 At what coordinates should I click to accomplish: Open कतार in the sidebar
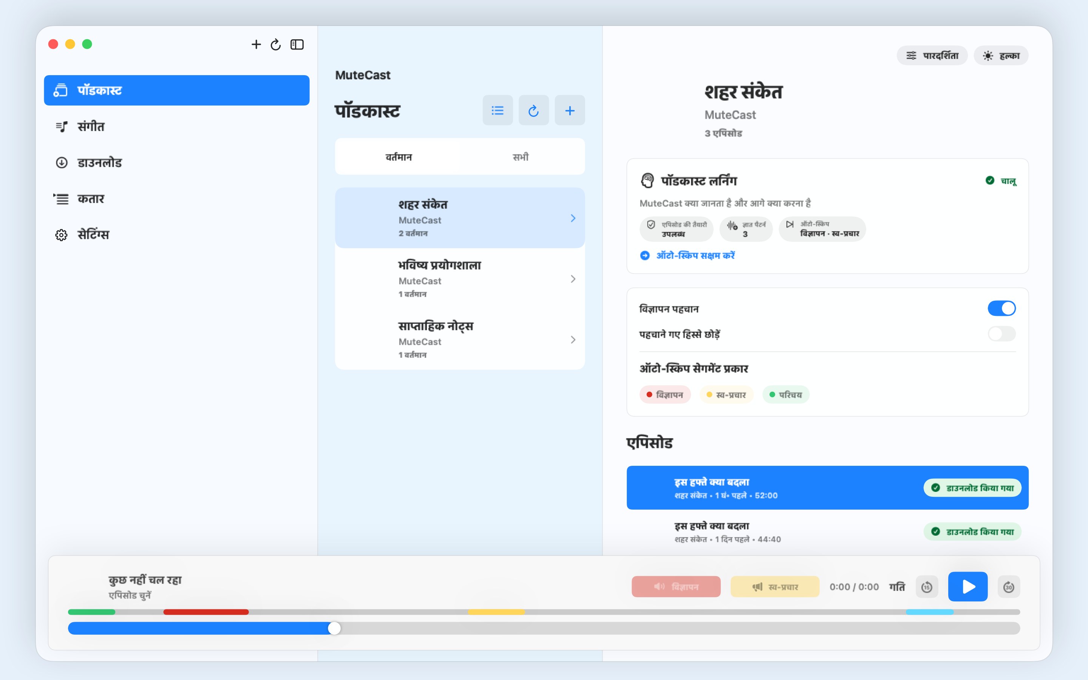[177, 198]
